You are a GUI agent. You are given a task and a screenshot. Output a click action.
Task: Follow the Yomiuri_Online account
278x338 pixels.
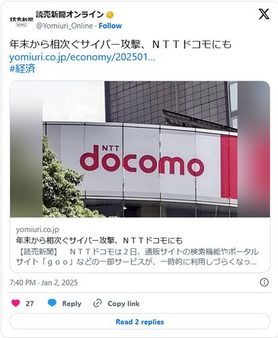110,26
